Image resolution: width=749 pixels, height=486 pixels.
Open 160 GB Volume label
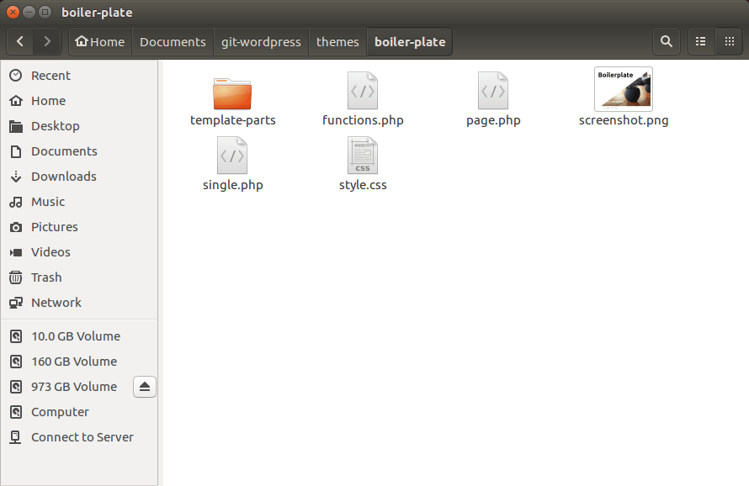74,362
